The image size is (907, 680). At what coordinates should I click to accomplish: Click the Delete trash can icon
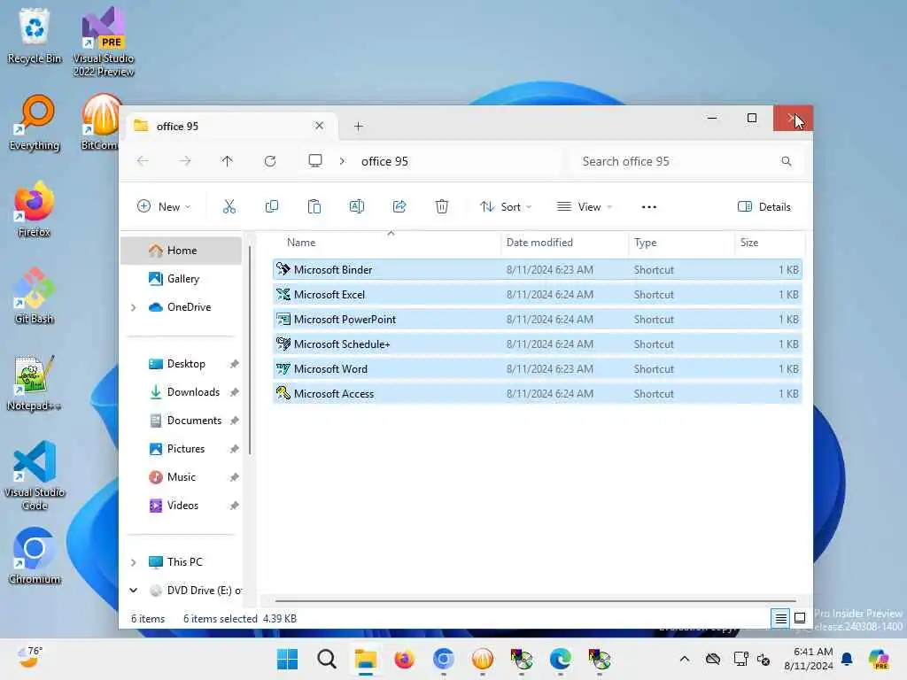(x=442, y=206)
